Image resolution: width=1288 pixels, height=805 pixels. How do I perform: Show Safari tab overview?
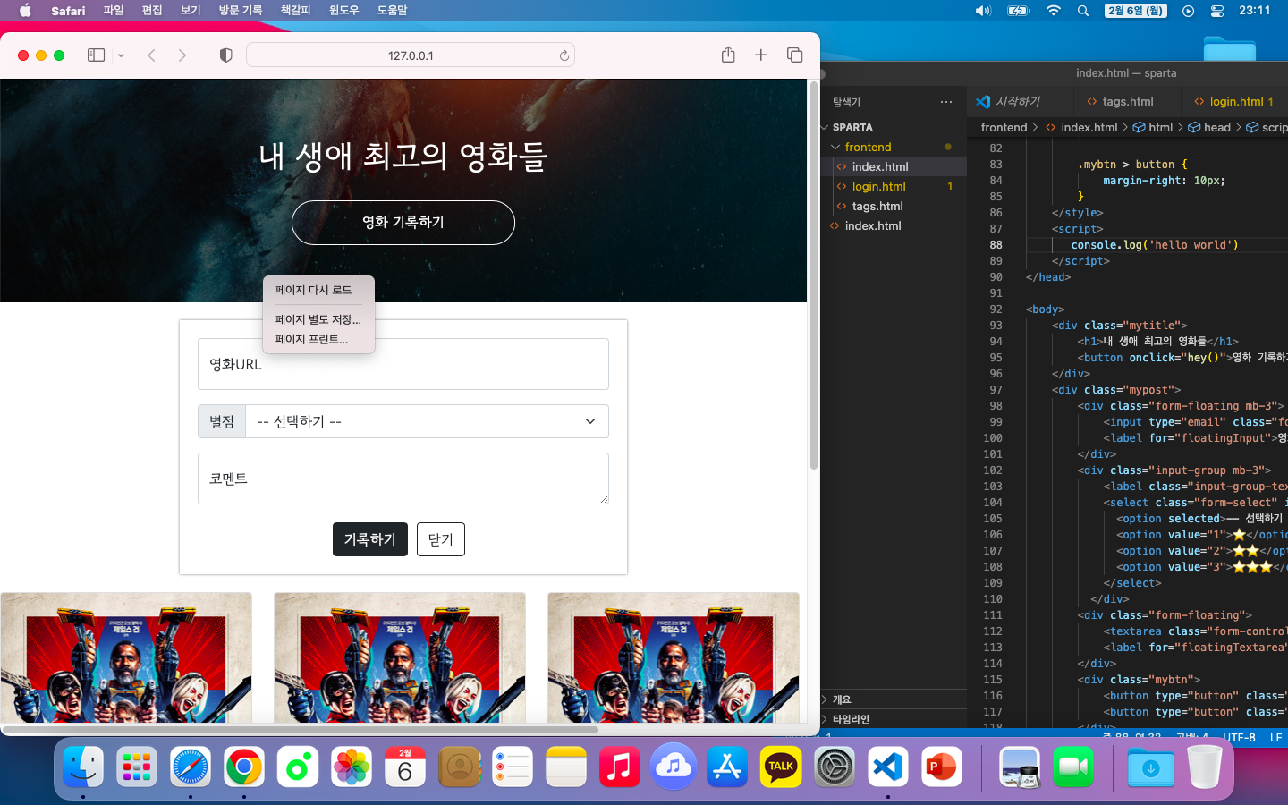794,55
